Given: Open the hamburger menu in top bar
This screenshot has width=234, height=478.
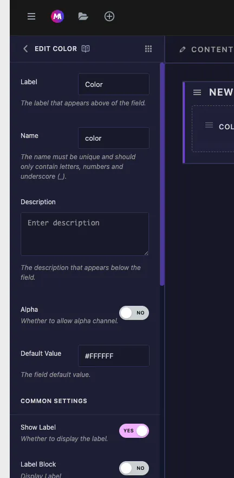Looking at the screenshot, I should [31, 16].
